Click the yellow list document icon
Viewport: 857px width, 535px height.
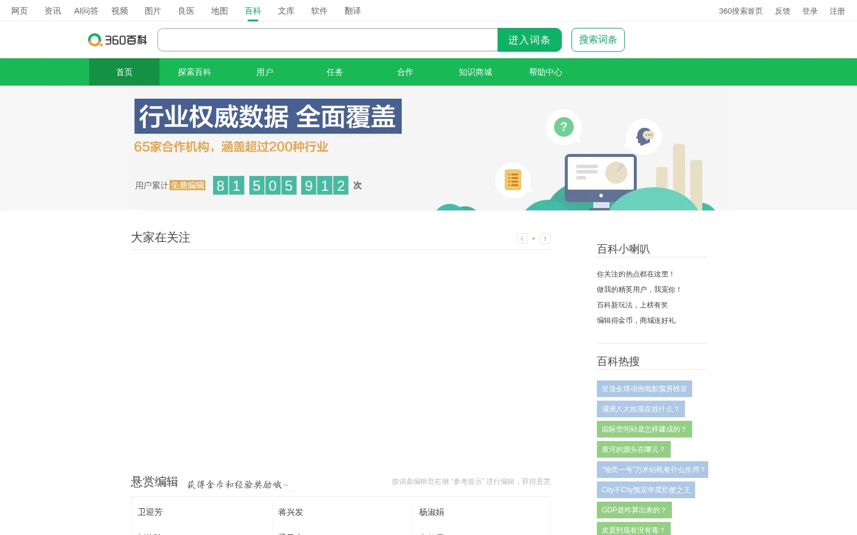(x=513, y=180)
